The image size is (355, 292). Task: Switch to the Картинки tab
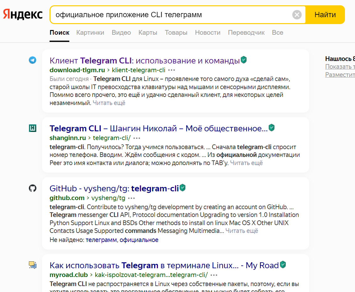(90, 33)
